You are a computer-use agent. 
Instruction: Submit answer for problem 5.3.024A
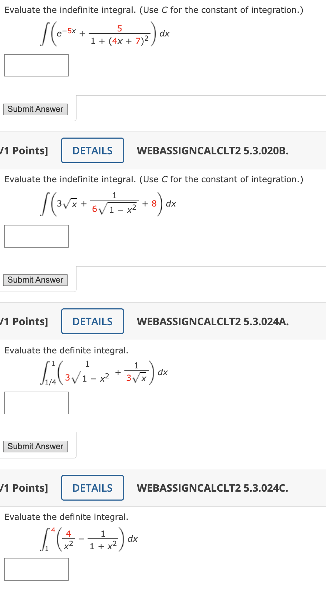click(x=35, y=446)
